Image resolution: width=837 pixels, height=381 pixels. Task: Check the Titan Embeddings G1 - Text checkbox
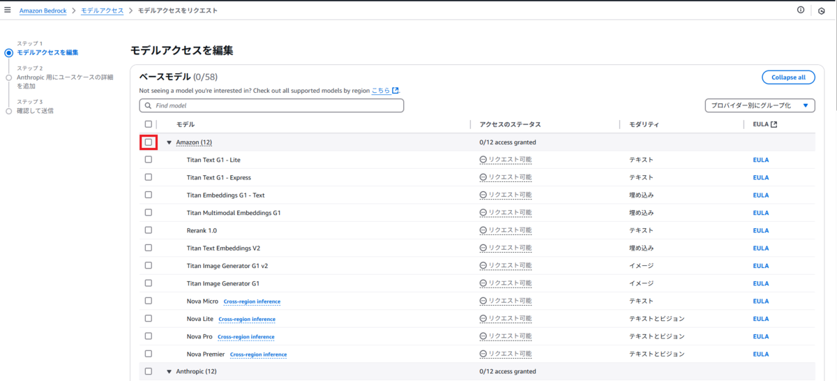pos(148,195)
